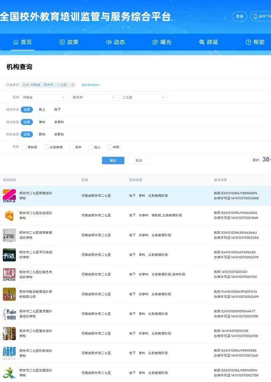Open the 郑州市 city dropdown
Screen dimensions: 271x382
tap(93, 98)
